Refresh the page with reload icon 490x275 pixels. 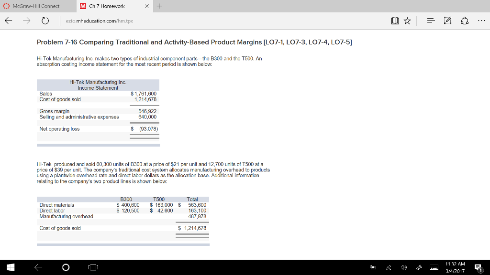[45, 21]
